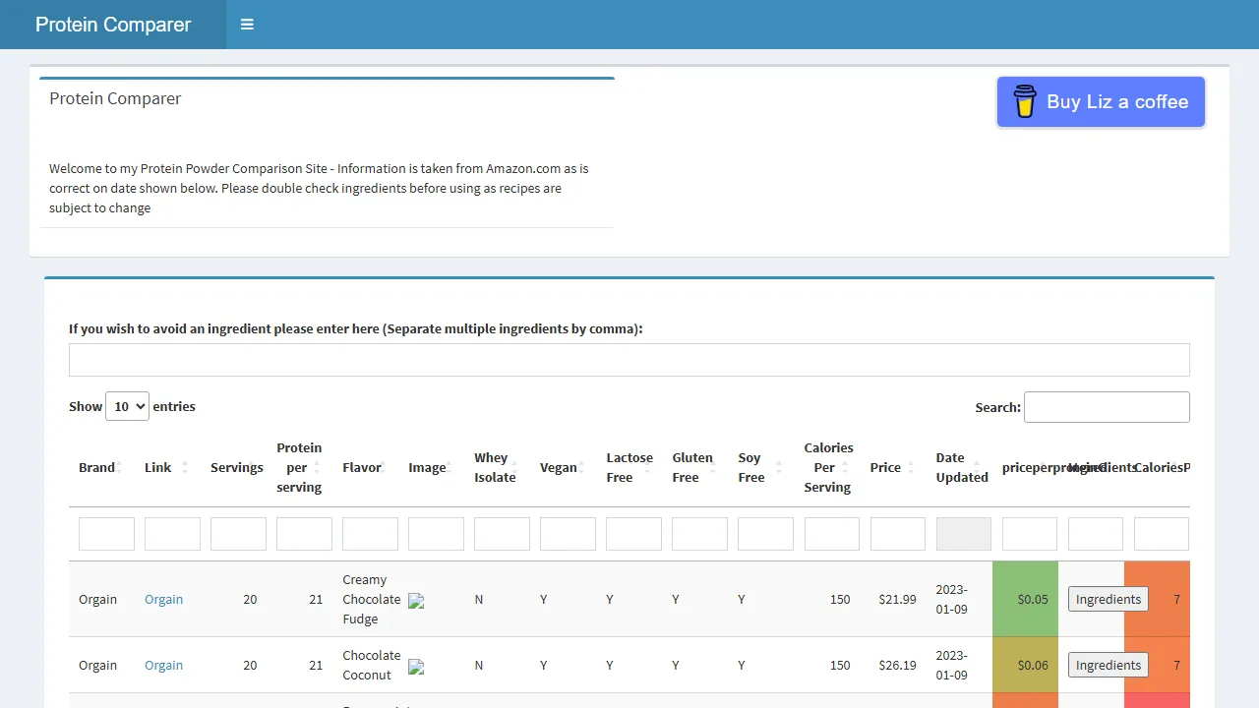Viewport: 1259px width, 708px height.
Task: Click the ingredient avoidance input field
Action: pyautogui.click(x=629, y=359)
